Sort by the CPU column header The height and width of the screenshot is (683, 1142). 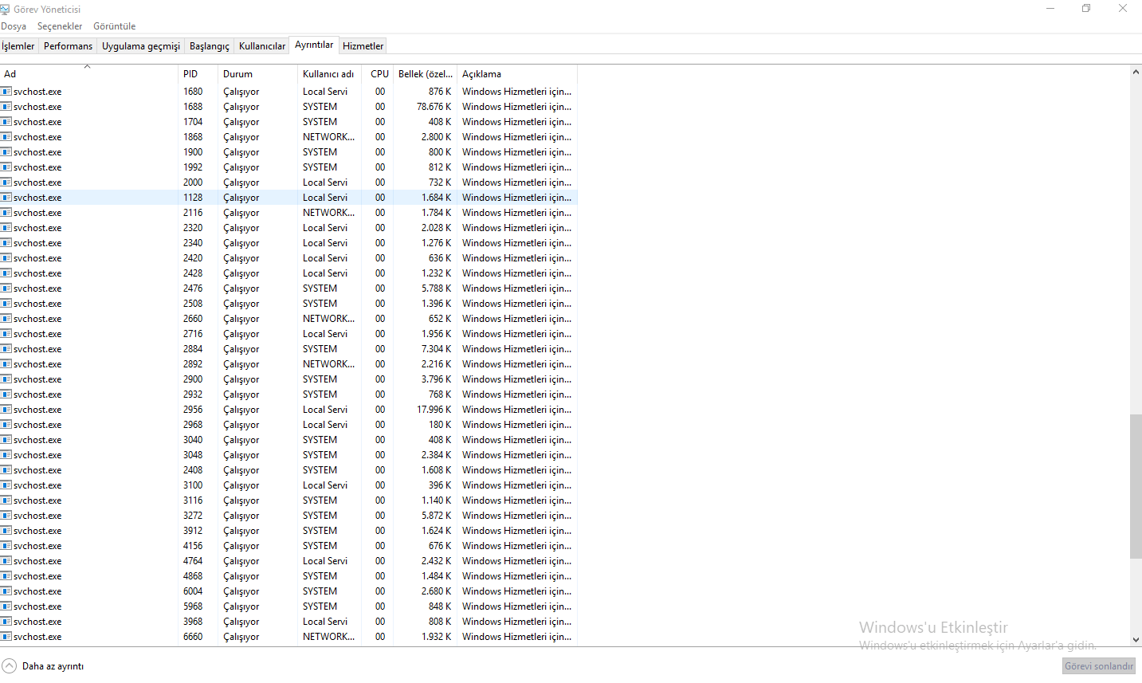point(378,74)
